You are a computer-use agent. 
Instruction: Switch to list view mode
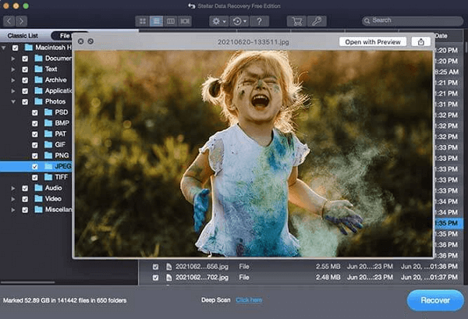[157, 20]
